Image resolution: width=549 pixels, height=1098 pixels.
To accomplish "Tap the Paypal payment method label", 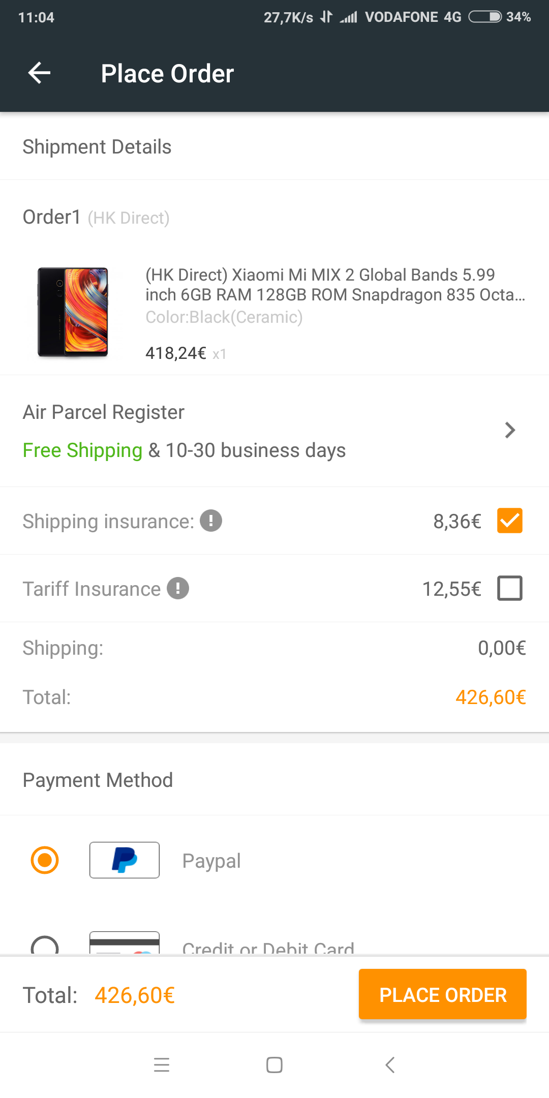I will tap(211, 861).
